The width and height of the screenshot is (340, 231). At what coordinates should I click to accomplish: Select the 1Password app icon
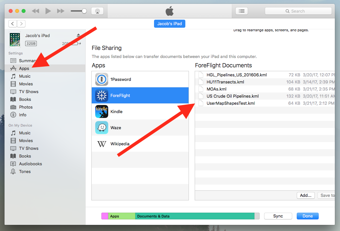[x=101, y=80]
